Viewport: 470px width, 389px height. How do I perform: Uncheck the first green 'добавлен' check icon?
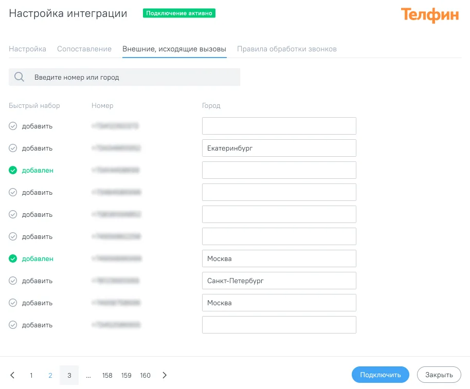13,170
